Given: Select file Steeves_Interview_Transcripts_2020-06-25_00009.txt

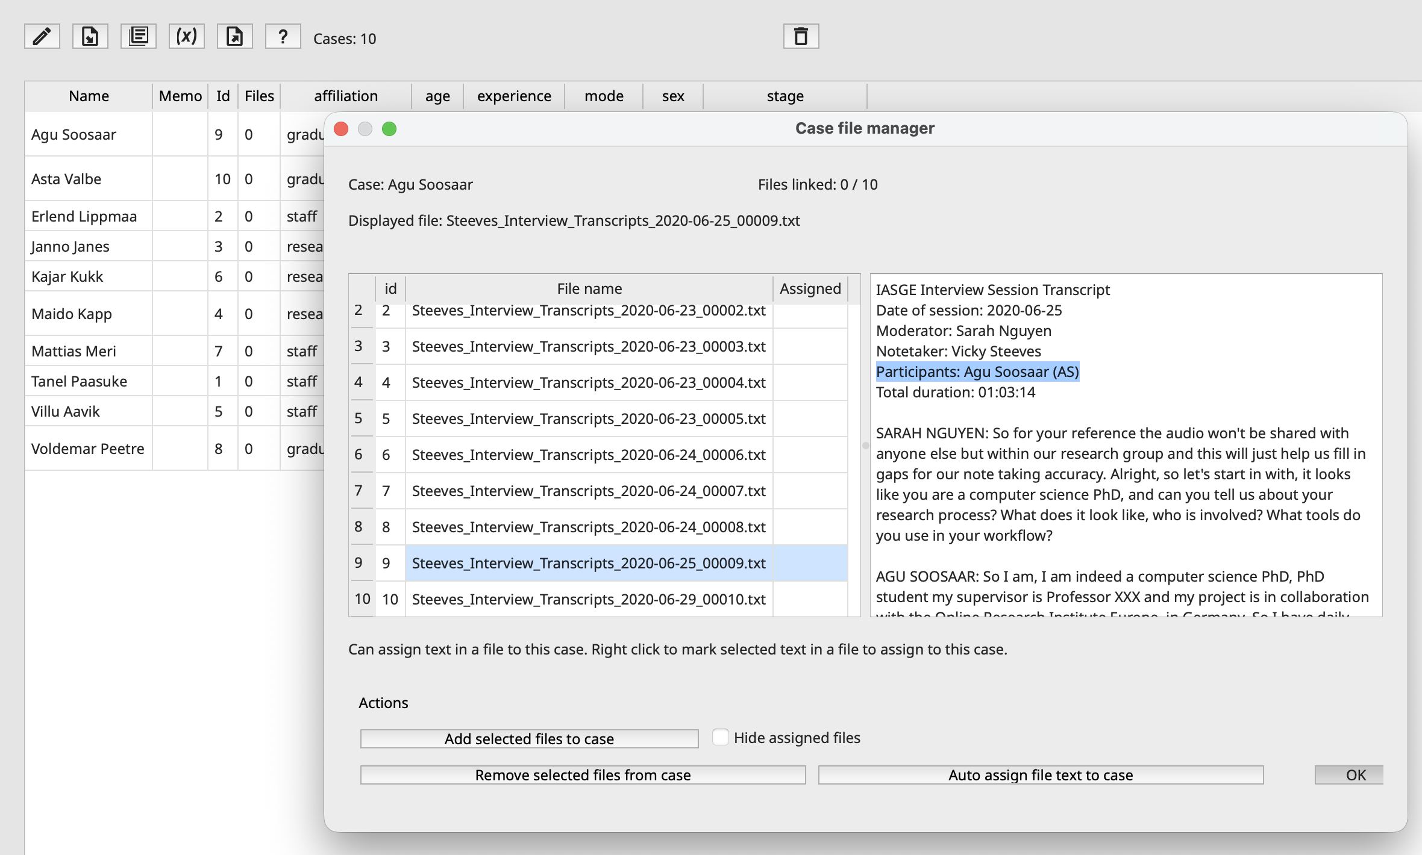Looking at the screenshot, I should (589, 564).
